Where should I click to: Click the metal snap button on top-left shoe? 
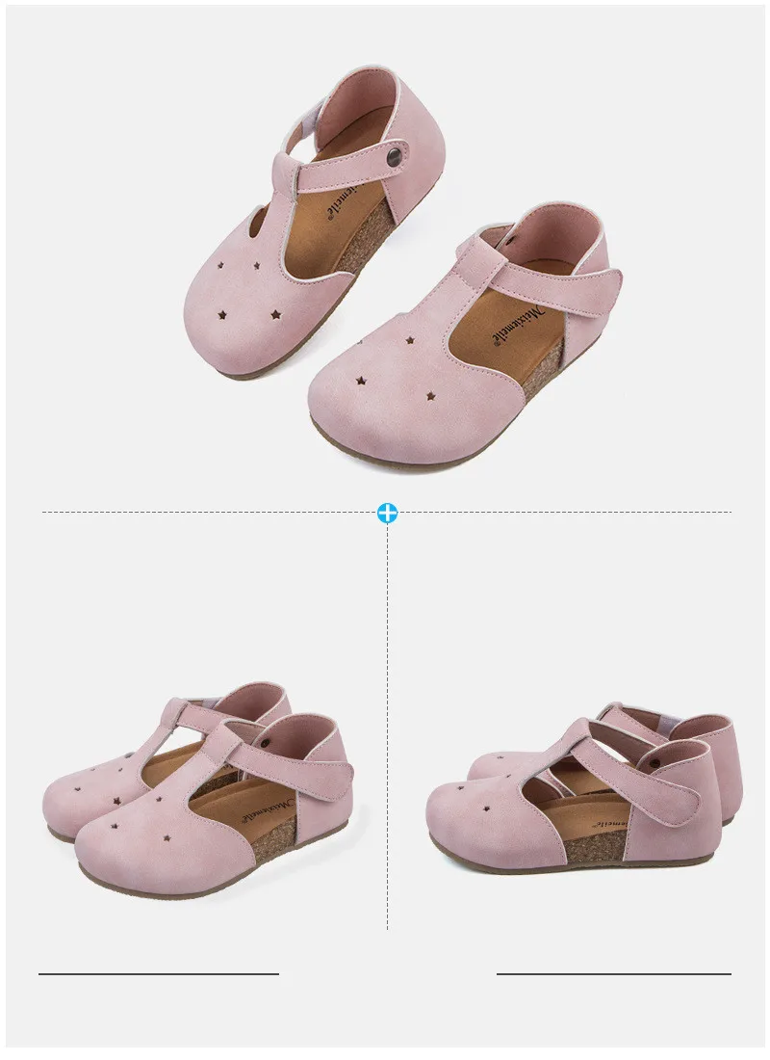tap(393, 157)
